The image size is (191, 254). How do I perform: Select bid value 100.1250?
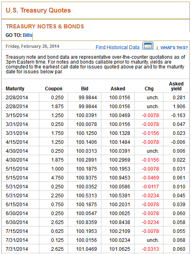pyautogui.click(x=86, y=133)
